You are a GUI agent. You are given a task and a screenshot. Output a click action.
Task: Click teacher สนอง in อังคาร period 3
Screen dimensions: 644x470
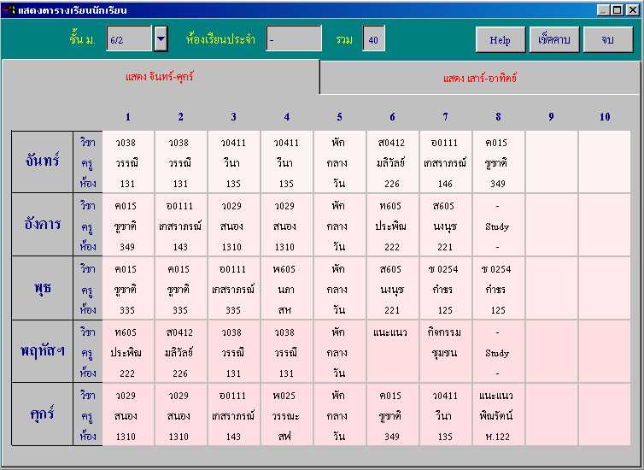tap(231, 226)
